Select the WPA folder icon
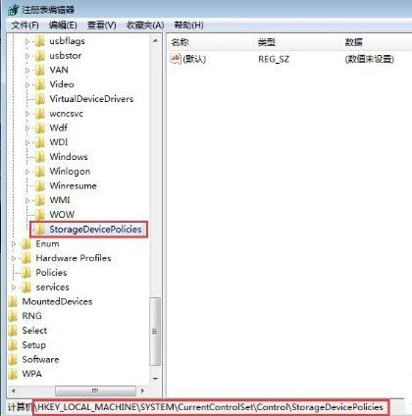The height and width of the screenshot is (416, 412). click(x=13, y=374)
